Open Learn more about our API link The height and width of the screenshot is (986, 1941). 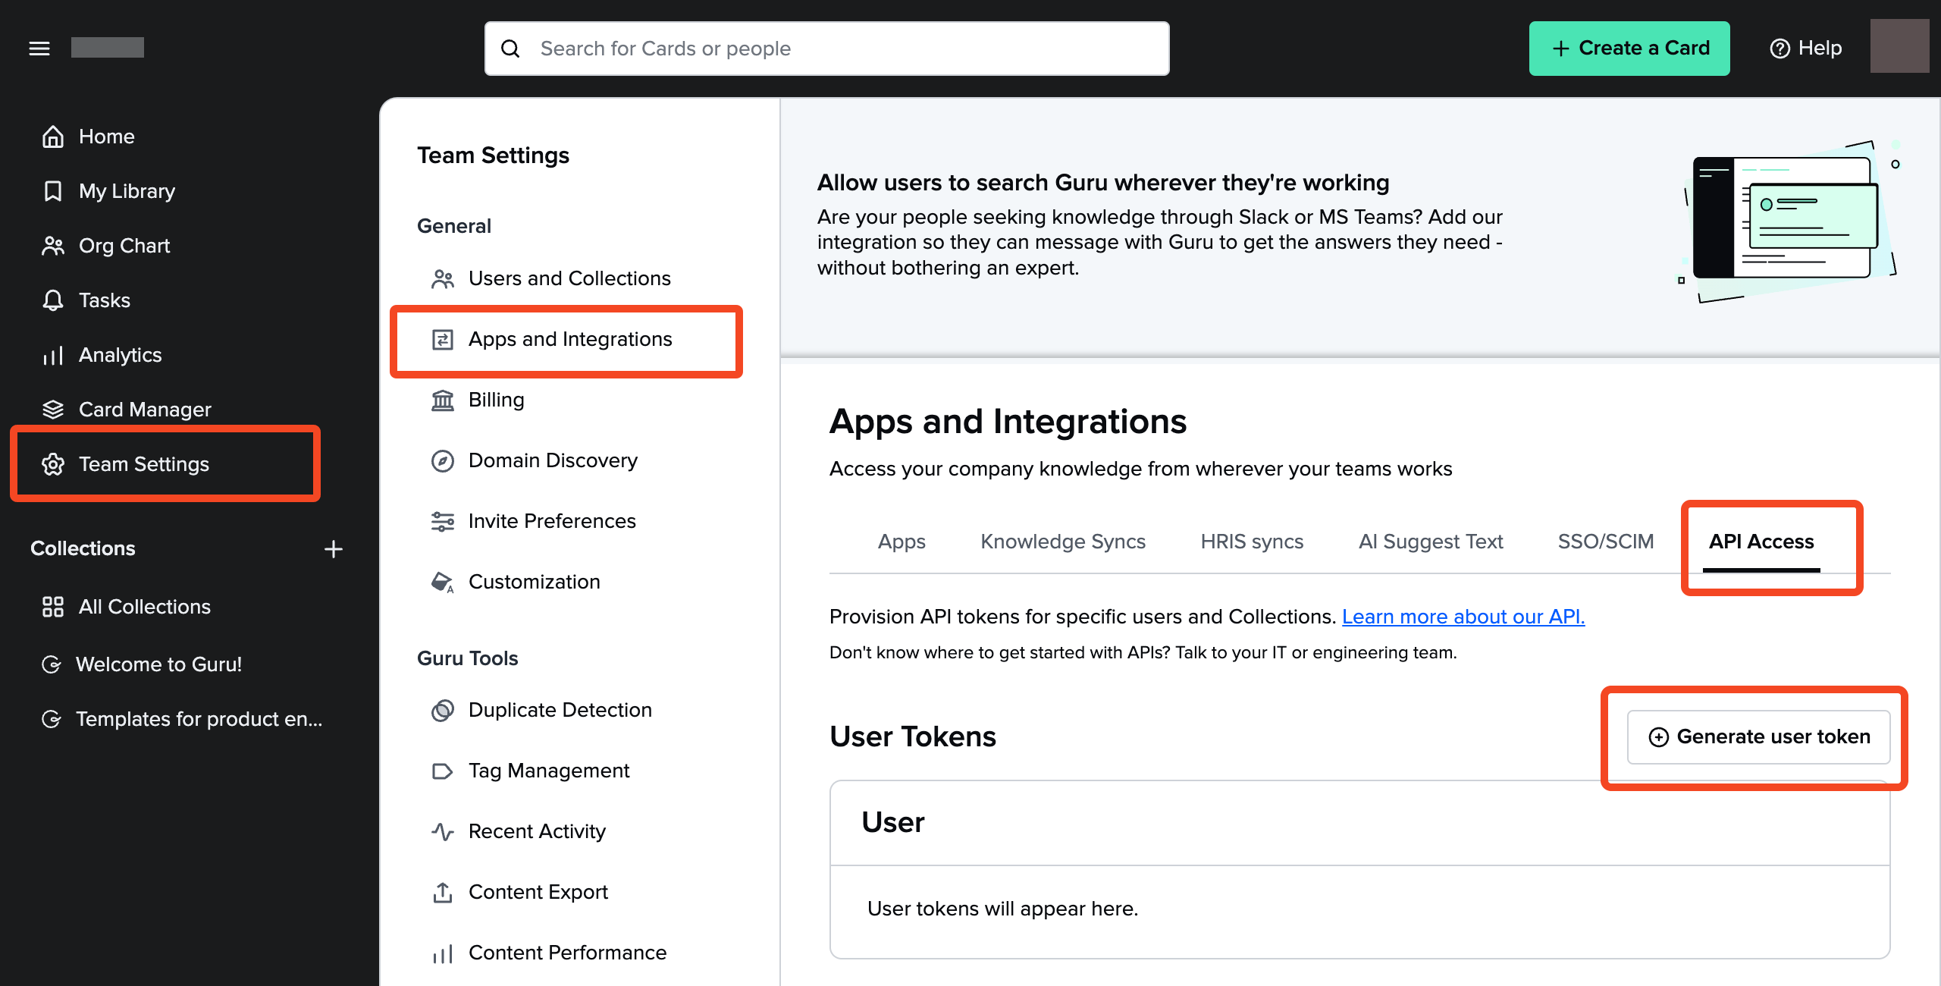(x=1463, y=617)
